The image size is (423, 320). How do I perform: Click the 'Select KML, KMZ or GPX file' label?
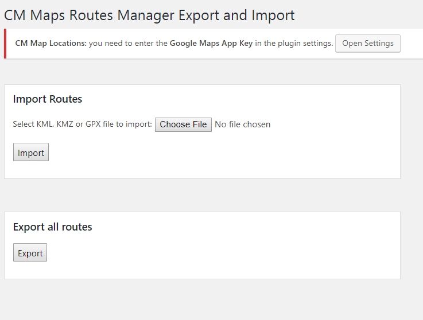click(x=82, y=124)
